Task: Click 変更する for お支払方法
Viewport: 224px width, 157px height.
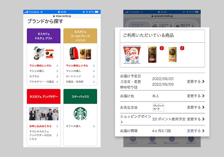Action: [x=196, y=107]
